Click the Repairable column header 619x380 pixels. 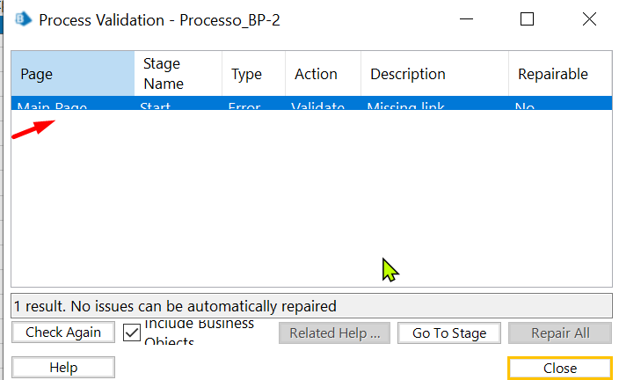click(559, 74)
